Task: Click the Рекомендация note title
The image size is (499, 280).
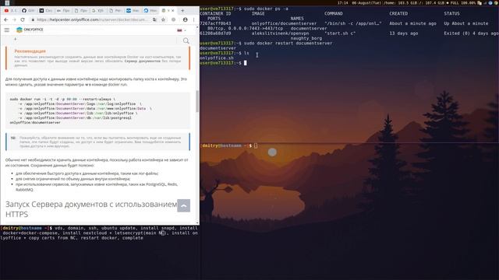Action: 30,51
